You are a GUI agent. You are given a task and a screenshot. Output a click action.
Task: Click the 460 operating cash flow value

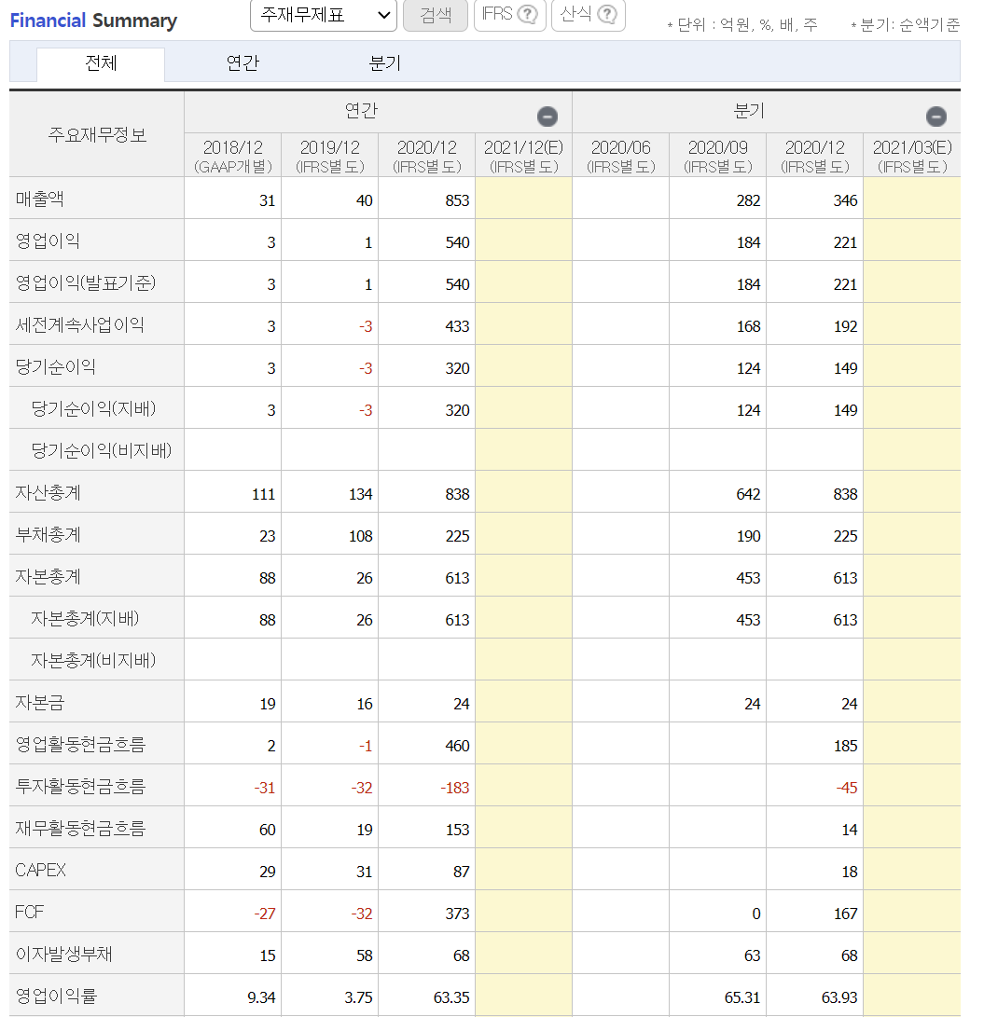pyautogui.click(x=457, y=747)
